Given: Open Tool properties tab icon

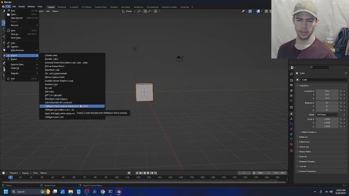Looking at the screenshot, I should coord(291,74).
